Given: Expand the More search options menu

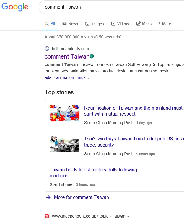Looking at the screenshot, I should pyautogui.click(x=165, y=24).
